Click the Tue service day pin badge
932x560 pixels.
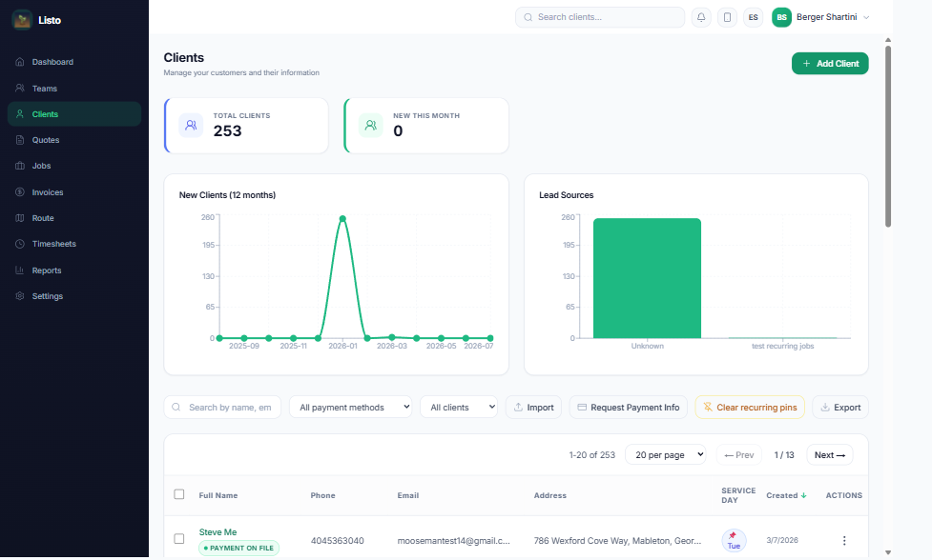[x=735, y=540]
